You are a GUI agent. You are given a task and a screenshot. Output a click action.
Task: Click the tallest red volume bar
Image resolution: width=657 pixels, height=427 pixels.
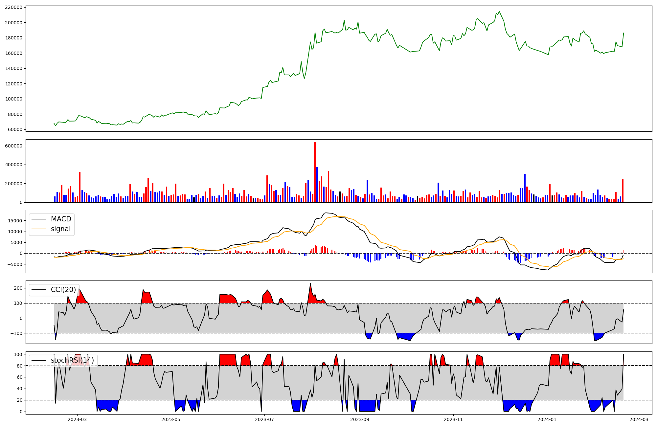315,172
